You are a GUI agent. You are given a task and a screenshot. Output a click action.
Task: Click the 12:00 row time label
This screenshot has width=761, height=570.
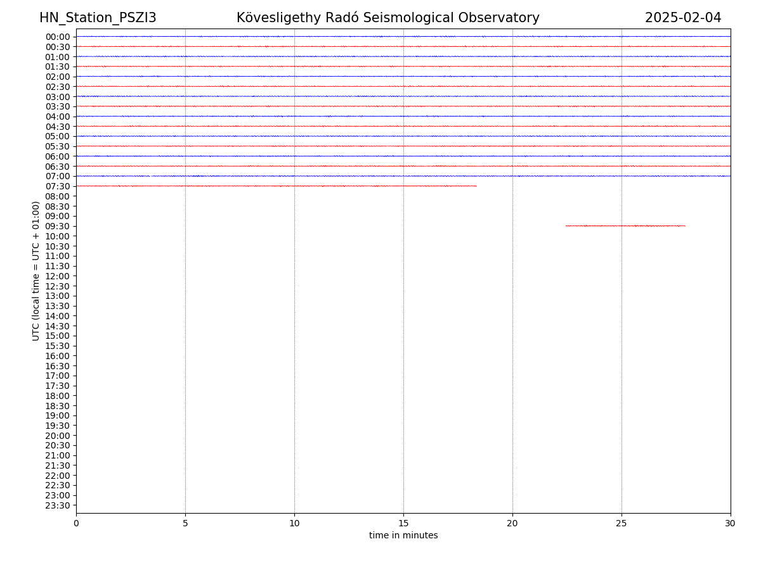tap(58, 276)
